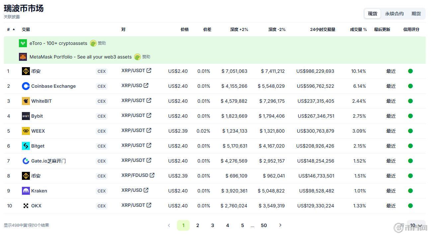Switch to the 永续合约 tab

click(x=394, y=14)
